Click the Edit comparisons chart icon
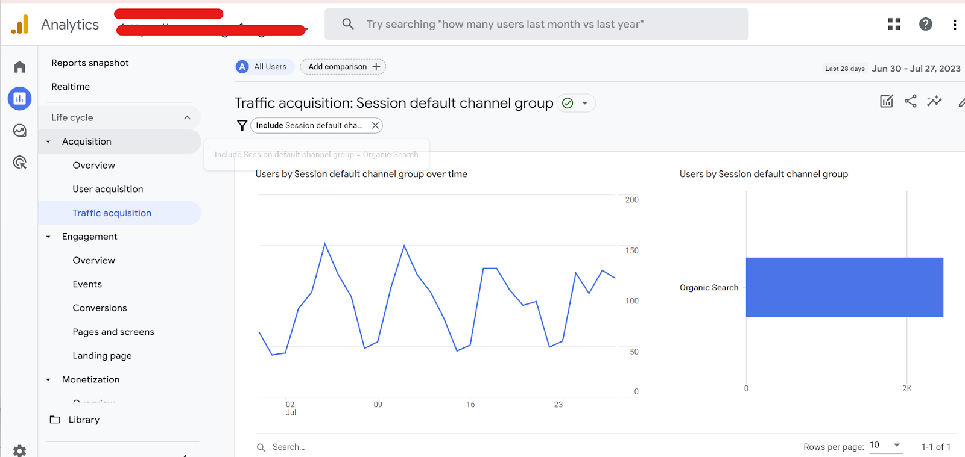965x457 pixels. tap(886, 101)
